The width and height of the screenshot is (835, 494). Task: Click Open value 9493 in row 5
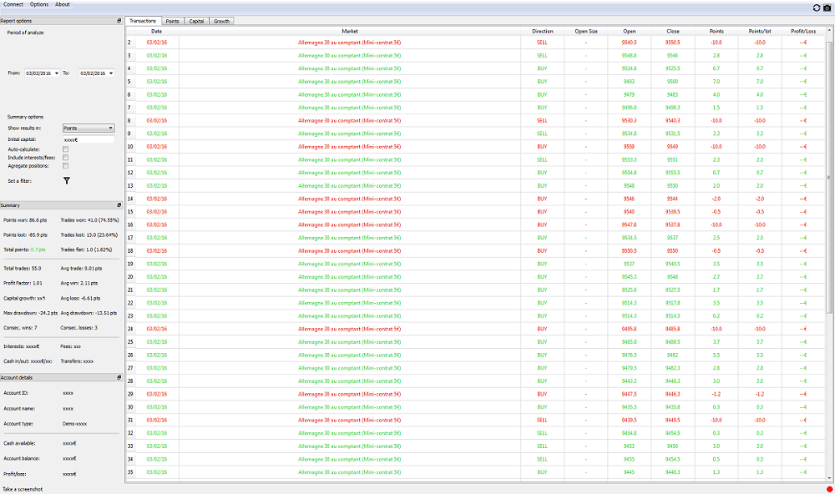tap(629, 82)
